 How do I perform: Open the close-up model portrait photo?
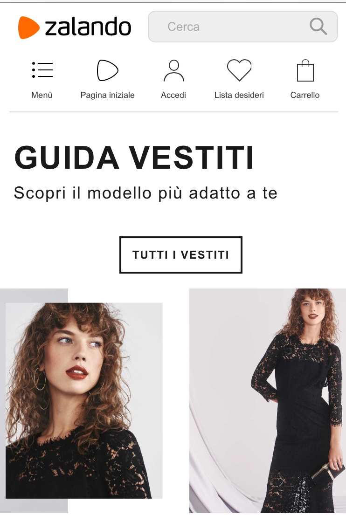coord(84,401)
